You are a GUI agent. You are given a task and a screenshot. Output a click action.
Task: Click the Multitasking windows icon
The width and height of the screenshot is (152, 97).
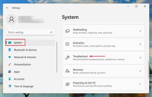[x=67, y=31]
